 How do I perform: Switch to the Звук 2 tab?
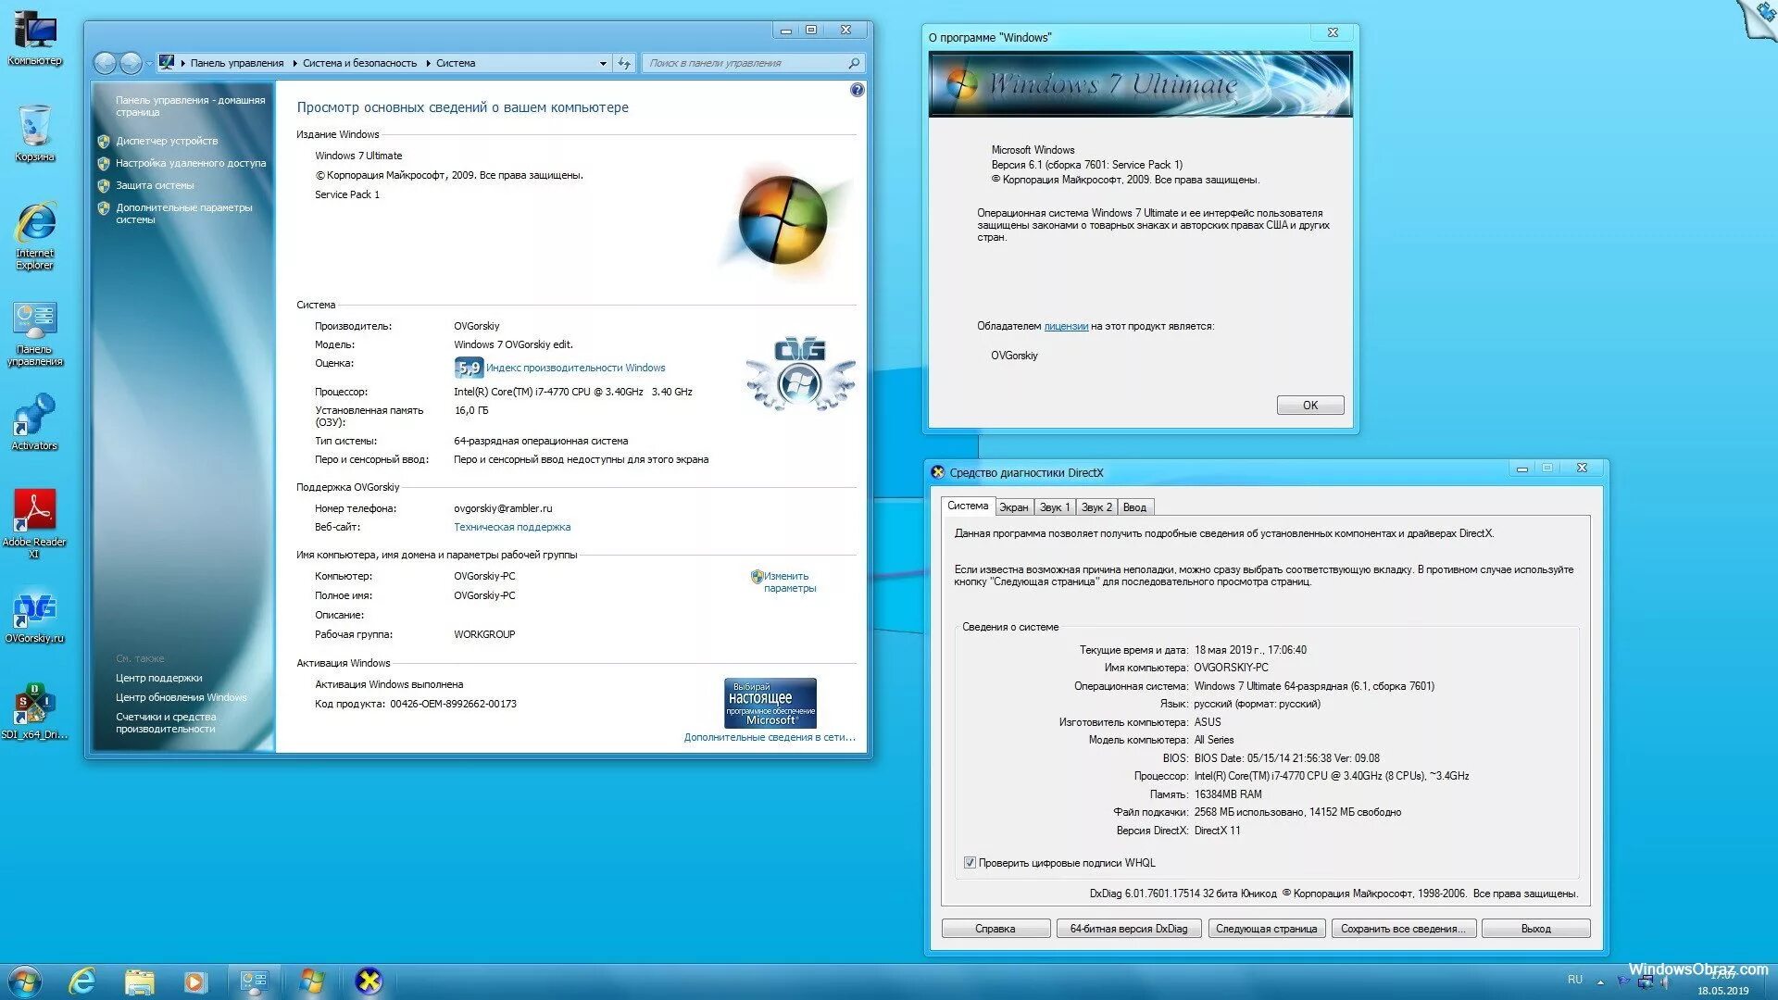tap(1096, 507)
